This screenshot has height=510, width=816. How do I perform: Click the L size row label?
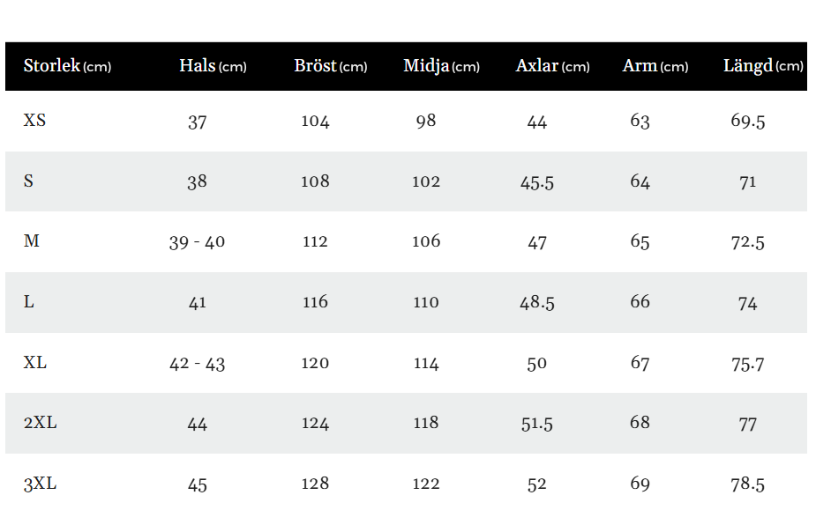[28, 301]
